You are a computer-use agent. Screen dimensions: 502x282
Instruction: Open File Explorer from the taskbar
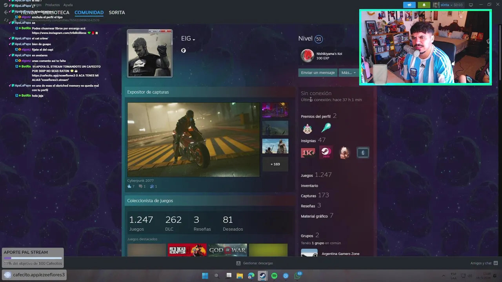240,276
